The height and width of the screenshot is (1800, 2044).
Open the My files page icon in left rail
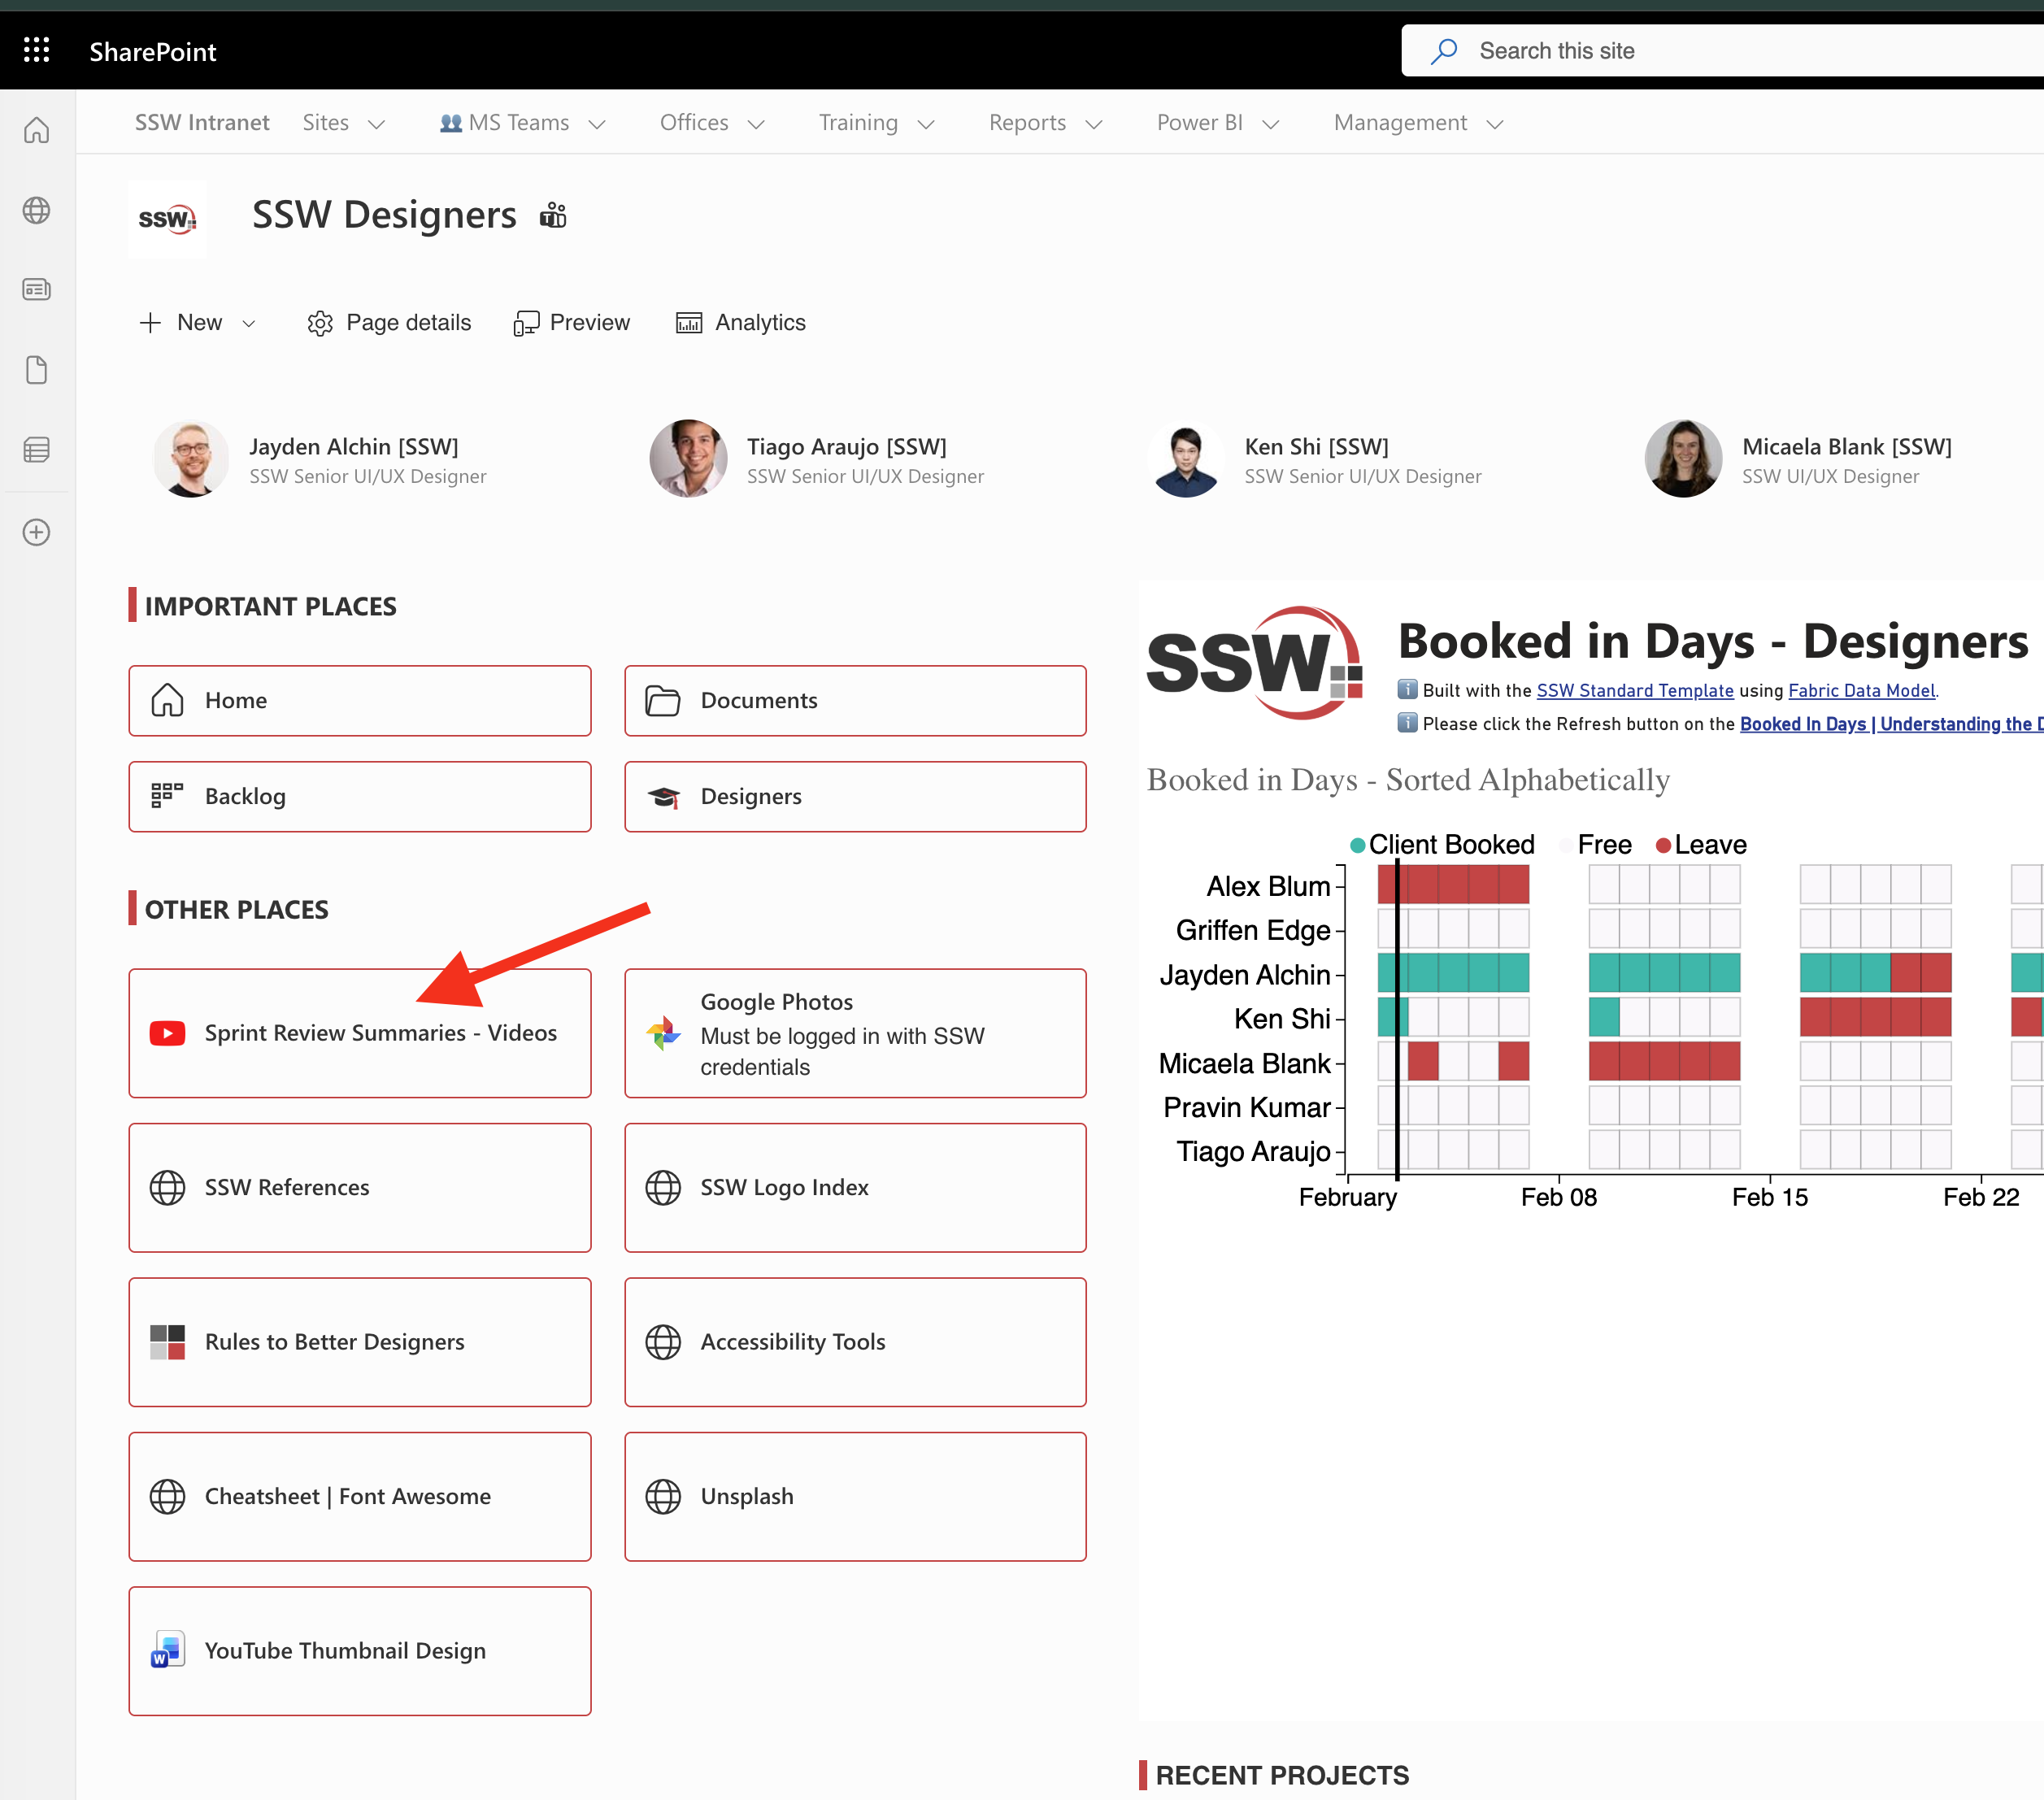coord(37,370)
